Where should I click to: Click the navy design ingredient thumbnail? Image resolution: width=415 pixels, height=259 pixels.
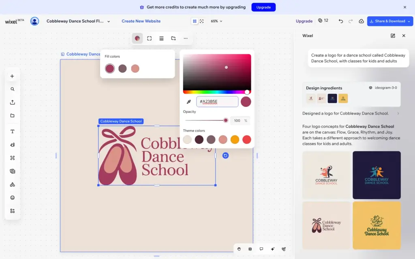click(332, 98)
